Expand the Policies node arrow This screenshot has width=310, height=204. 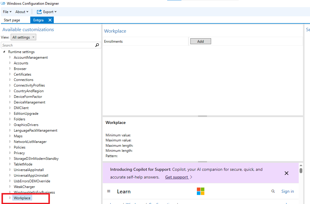[x=10, y=147]
